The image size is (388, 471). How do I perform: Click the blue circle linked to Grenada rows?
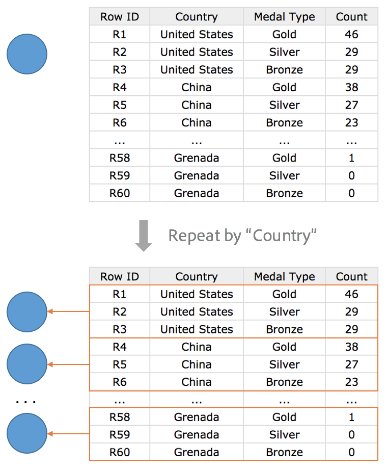pyautogui.click(x=27, y=434)
